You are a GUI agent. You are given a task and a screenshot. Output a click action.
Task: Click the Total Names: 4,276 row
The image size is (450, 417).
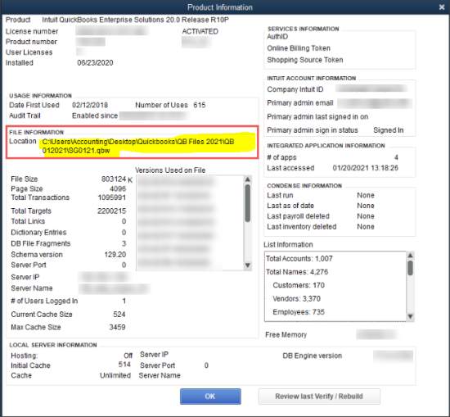click(297, 272)
